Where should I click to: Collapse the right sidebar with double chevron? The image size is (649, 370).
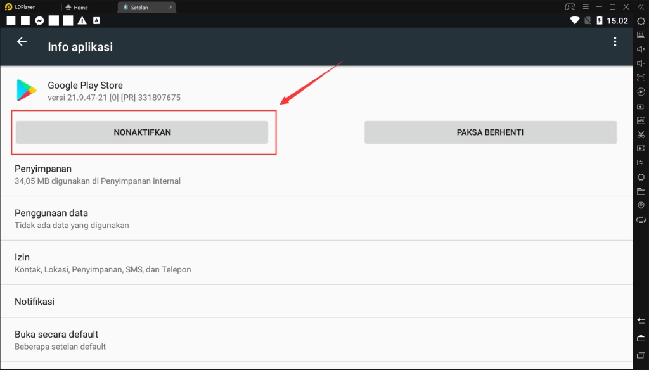click(x=641, y=6)
